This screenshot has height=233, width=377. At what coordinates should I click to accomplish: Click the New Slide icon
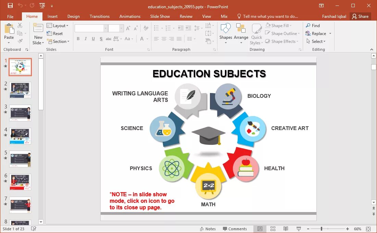point(38,28)
